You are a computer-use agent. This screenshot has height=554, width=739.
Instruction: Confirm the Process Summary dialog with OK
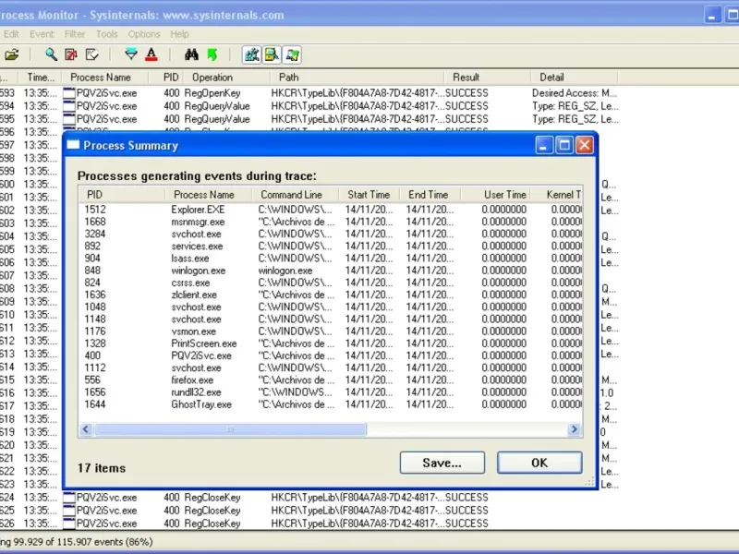[539, 463]
